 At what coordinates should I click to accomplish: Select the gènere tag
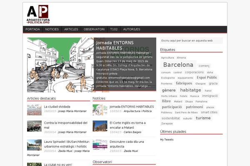coord(169,90)
